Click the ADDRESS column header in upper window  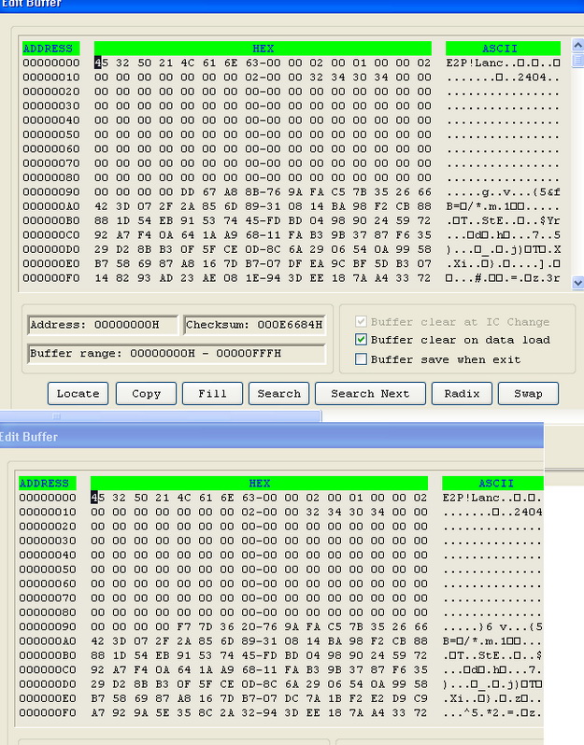(49, 48)
